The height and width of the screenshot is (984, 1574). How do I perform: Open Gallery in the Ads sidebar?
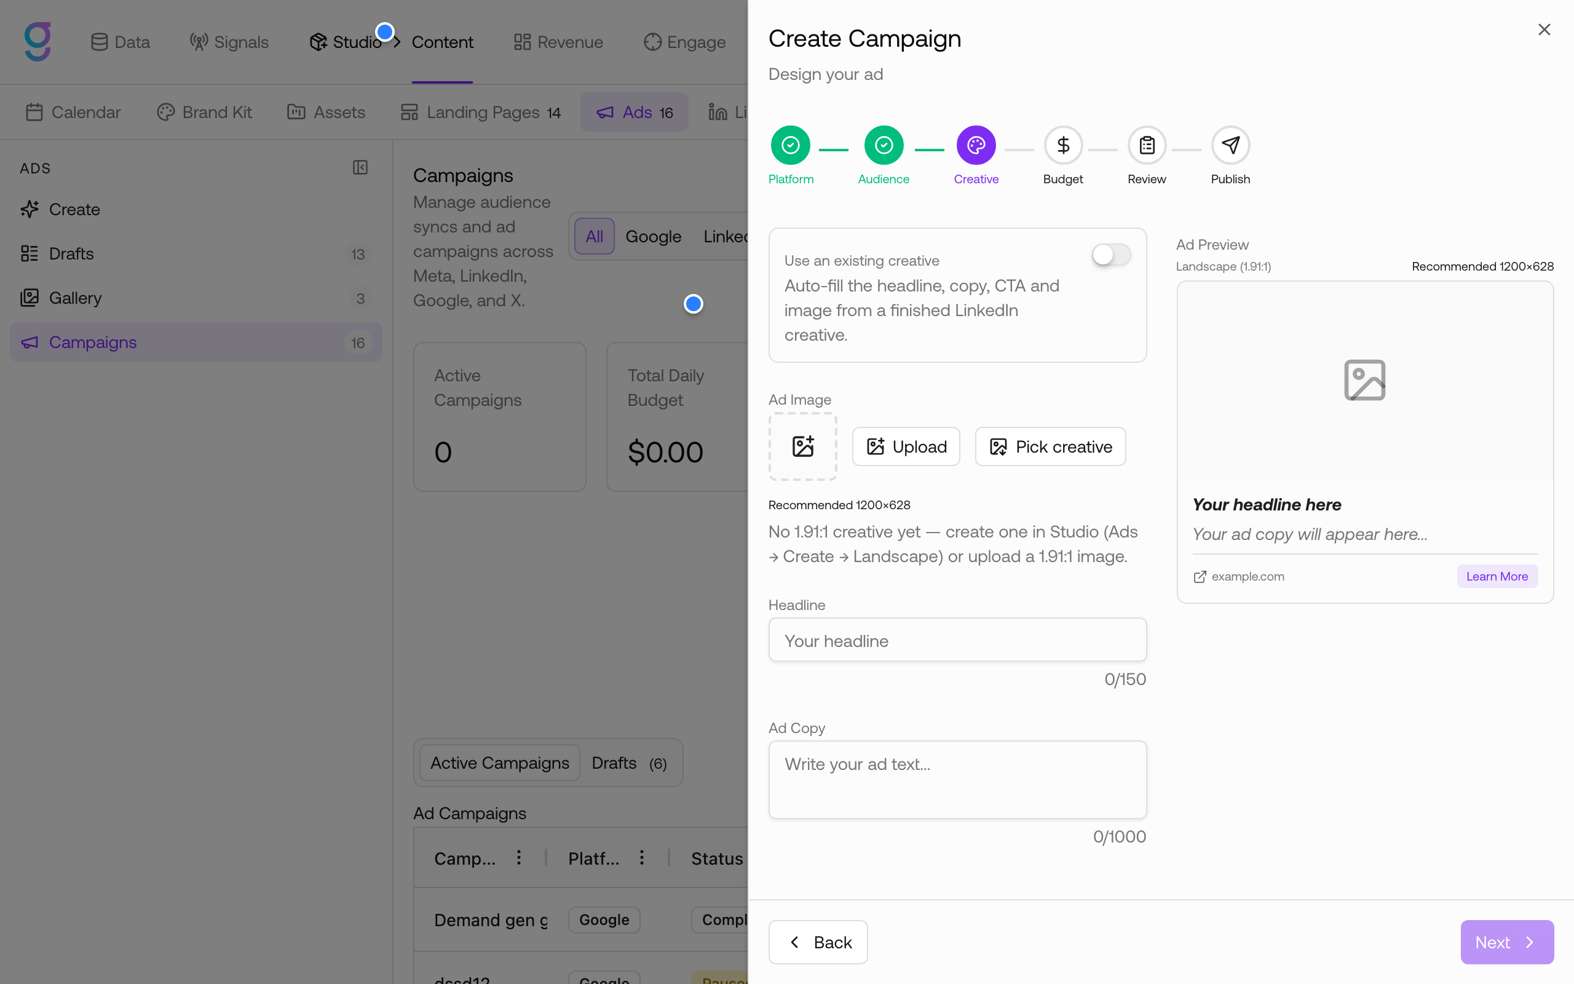pyautogui.click(x=196, y=298)
